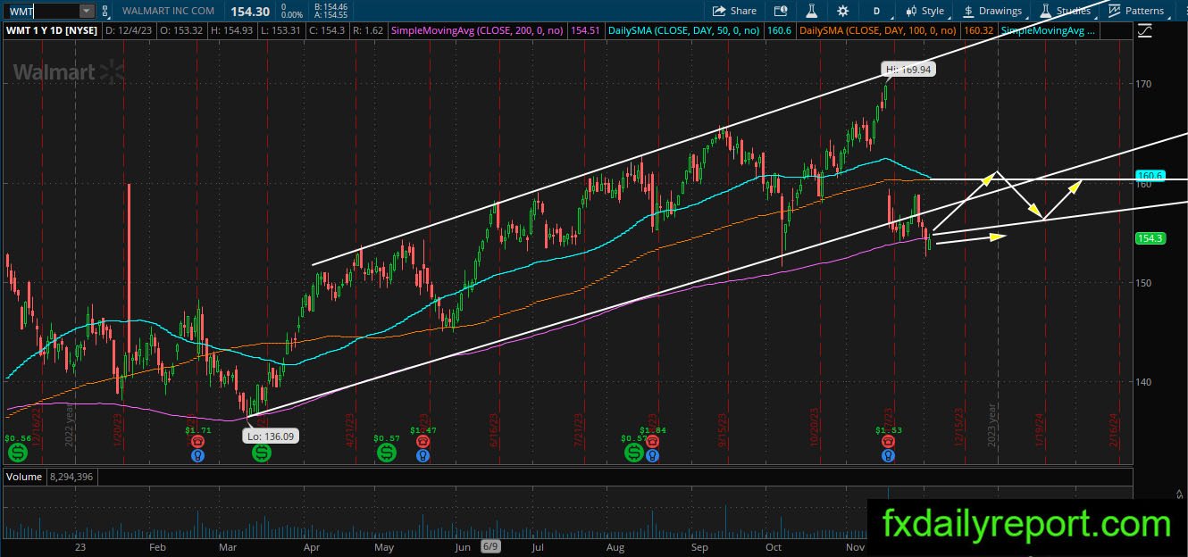
Task: Click blue lightbulb icon under $1.47 earnings
Action: (422, 455)
